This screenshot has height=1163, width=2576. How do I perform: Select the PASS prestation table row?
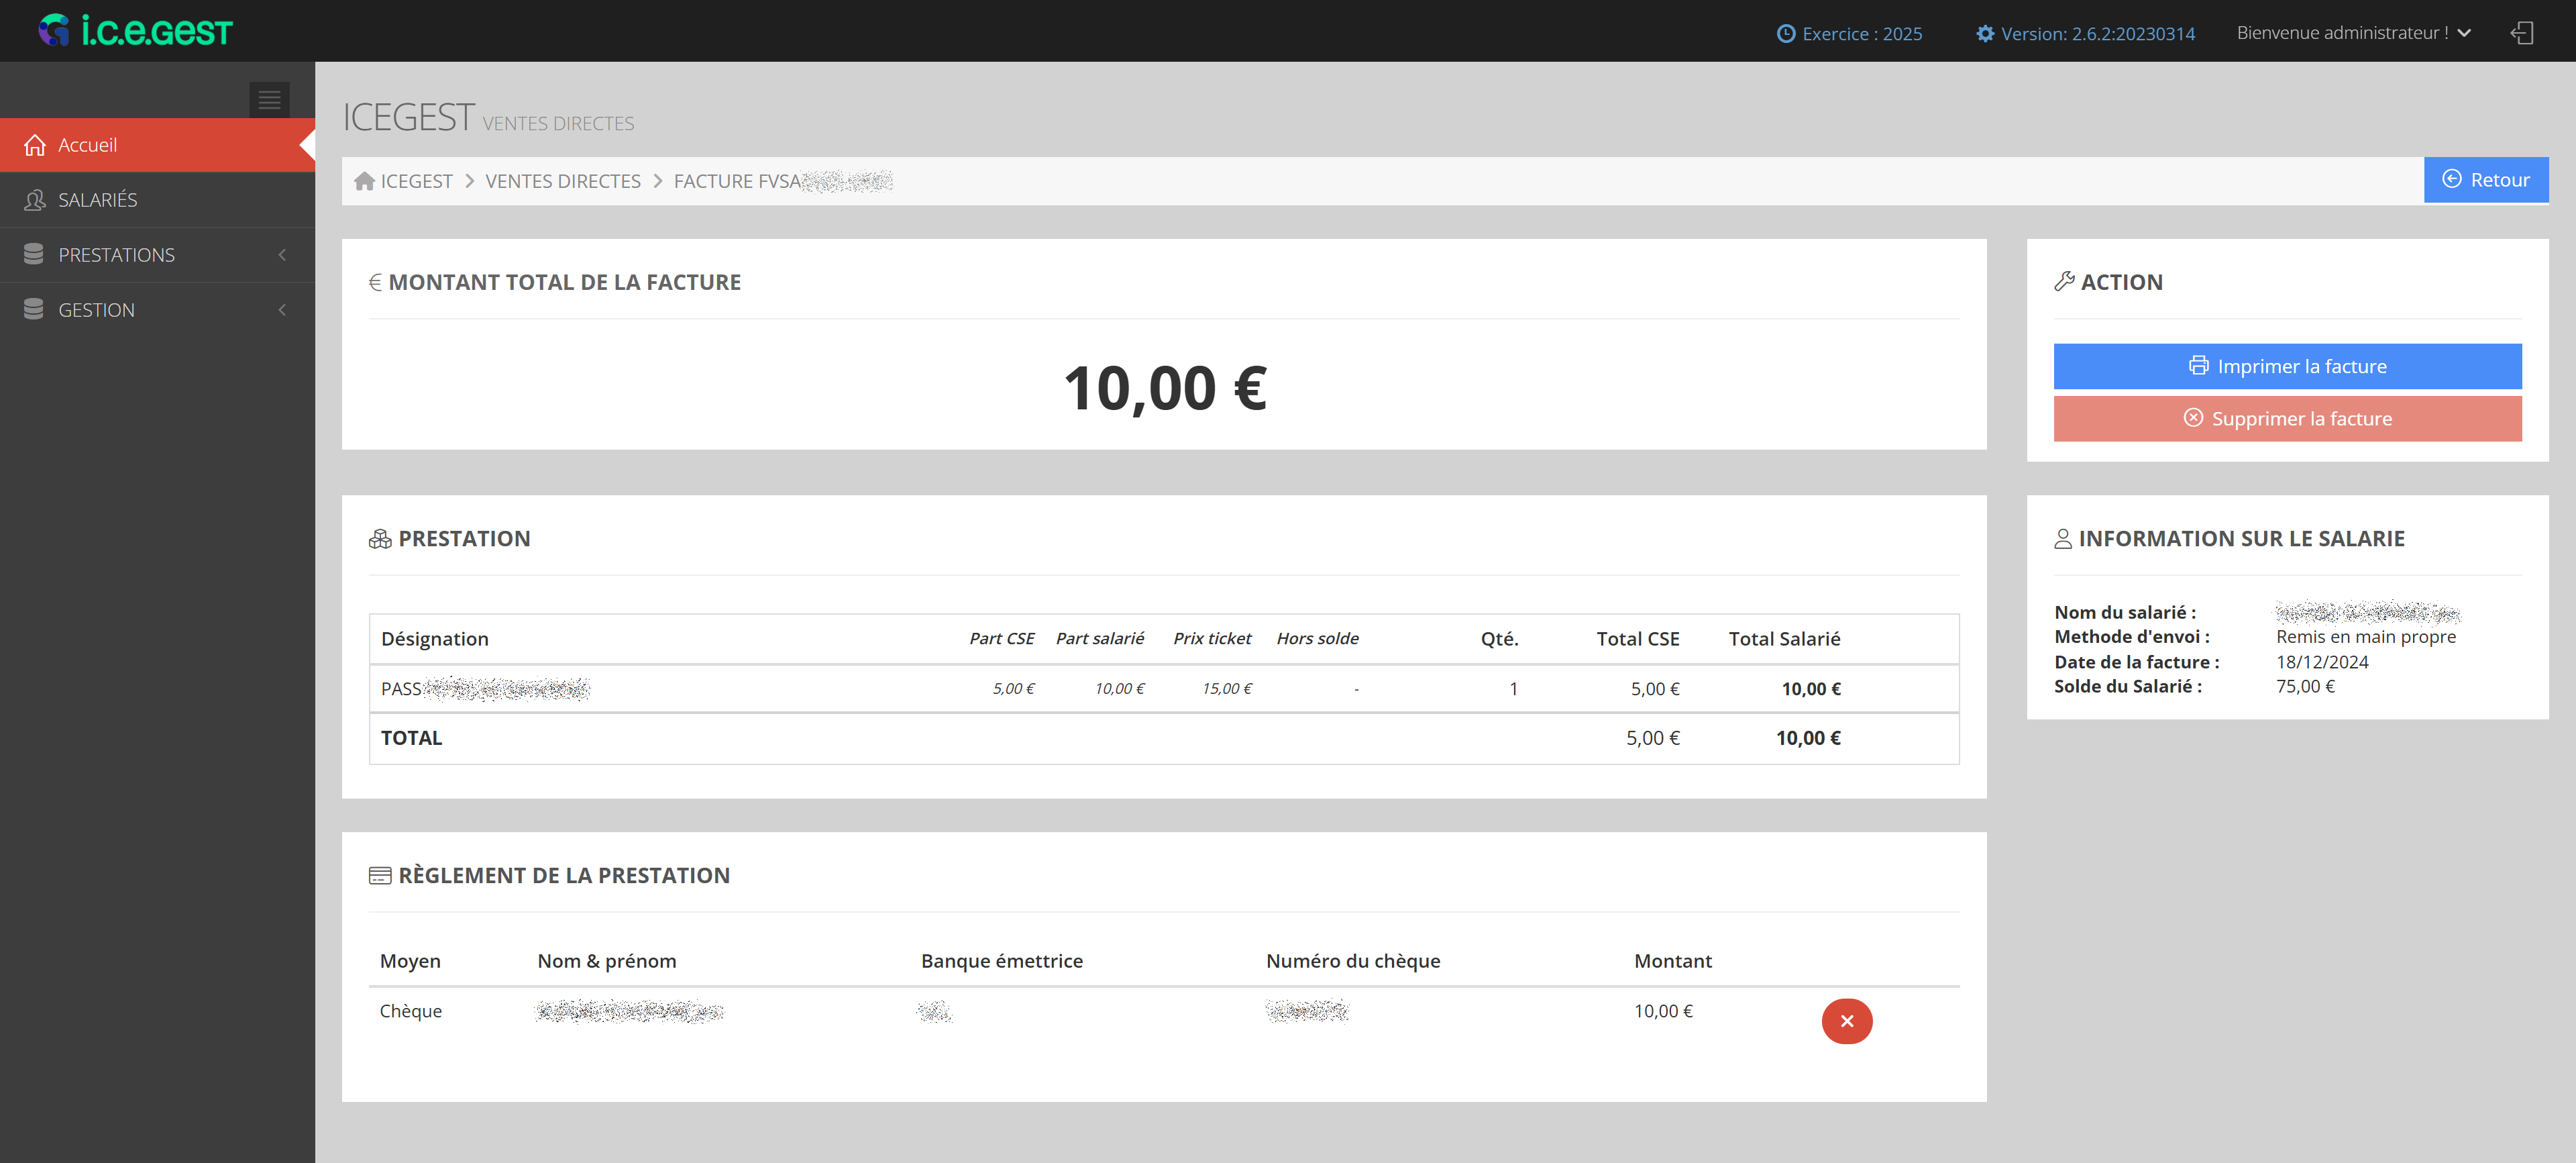[x=1162, y=689]
